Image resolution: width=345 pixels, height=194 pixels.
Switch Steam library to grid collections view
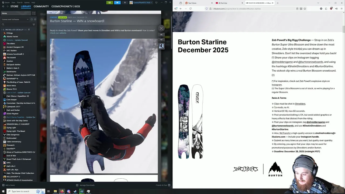(x=34, y=13)
